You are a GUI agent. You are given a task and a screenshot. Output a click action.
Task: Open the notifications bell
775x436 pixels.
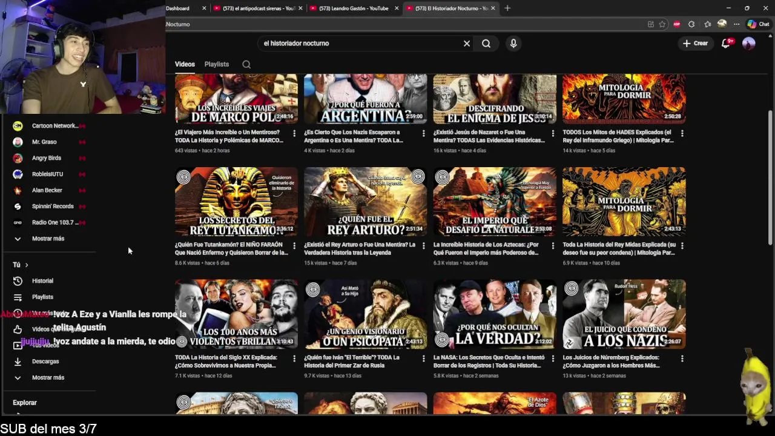(726, 43)
